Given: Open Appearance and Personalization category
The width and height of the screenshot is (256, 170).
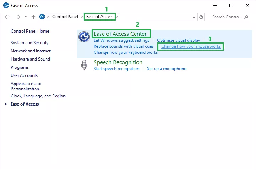Looking at the screenshot, I should (x=26, y=86).
